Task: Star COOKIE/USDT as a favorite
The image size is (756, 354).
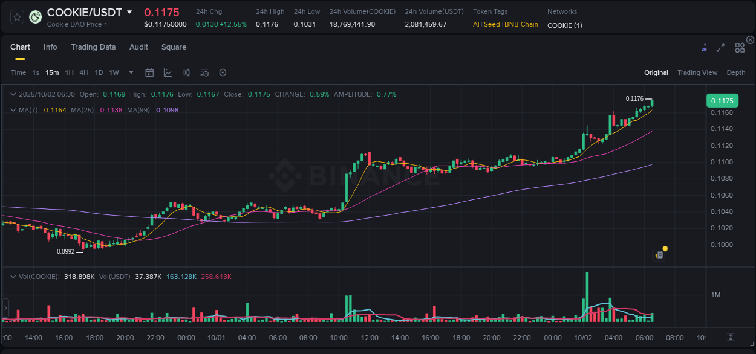Action: pos(17,16)
